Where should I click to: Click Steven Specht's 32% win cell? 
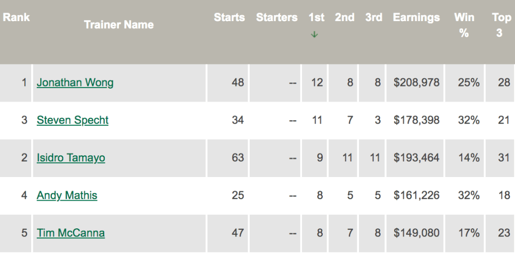point(469,120)
